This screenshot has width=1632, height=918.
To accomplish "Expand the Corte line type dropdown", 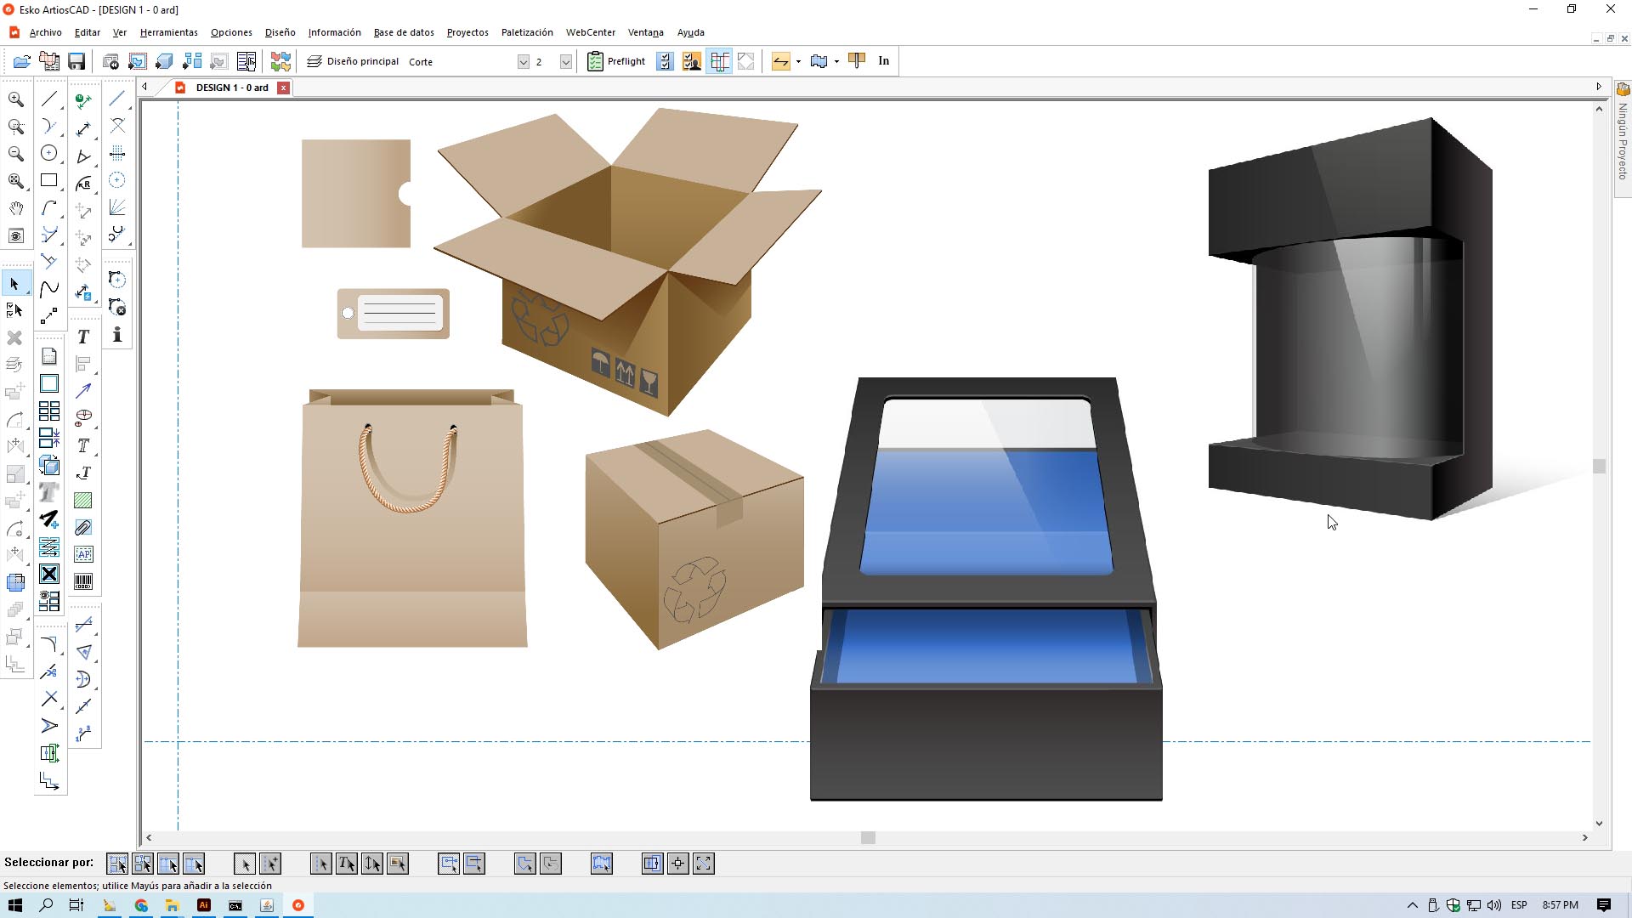I will [524, 62].
